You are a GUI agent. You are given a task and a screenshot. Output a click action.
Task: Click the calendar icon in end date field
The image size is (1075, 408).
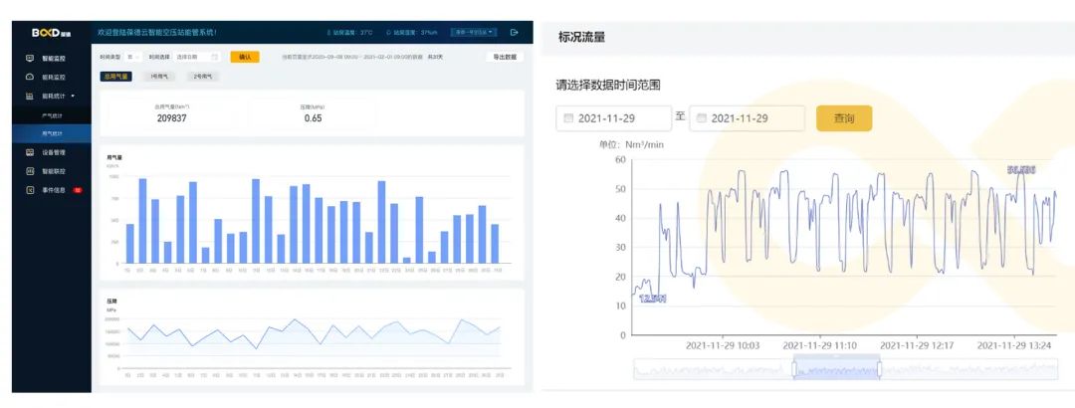point(702,118)
